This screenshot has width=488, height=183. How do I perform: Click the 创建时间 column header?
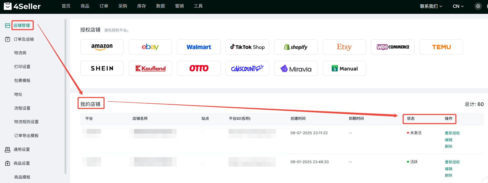point(298,119)
